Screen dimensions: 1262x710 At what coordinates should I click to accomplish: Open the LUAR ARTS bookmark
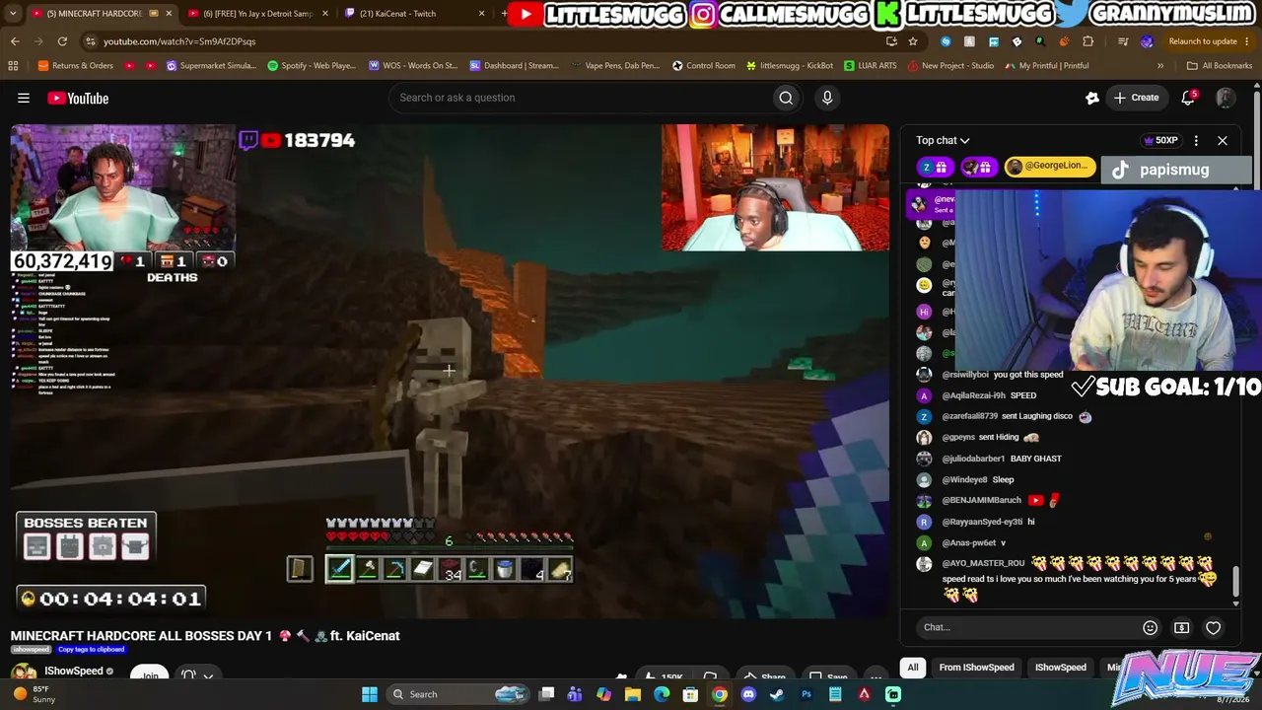[x=871, y=66]
